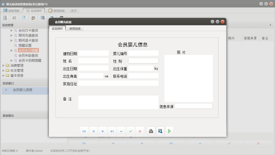Click the display settings toolbar icon
The image size is (275, 155).
pyautogui.click(x=42, y=18)
